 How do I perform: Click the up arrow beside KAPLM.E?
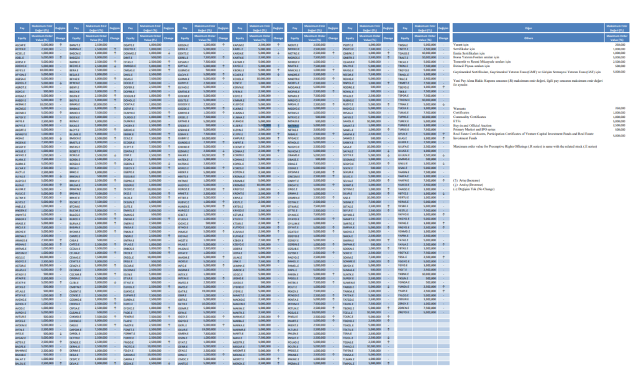click(x=278, y=45)
